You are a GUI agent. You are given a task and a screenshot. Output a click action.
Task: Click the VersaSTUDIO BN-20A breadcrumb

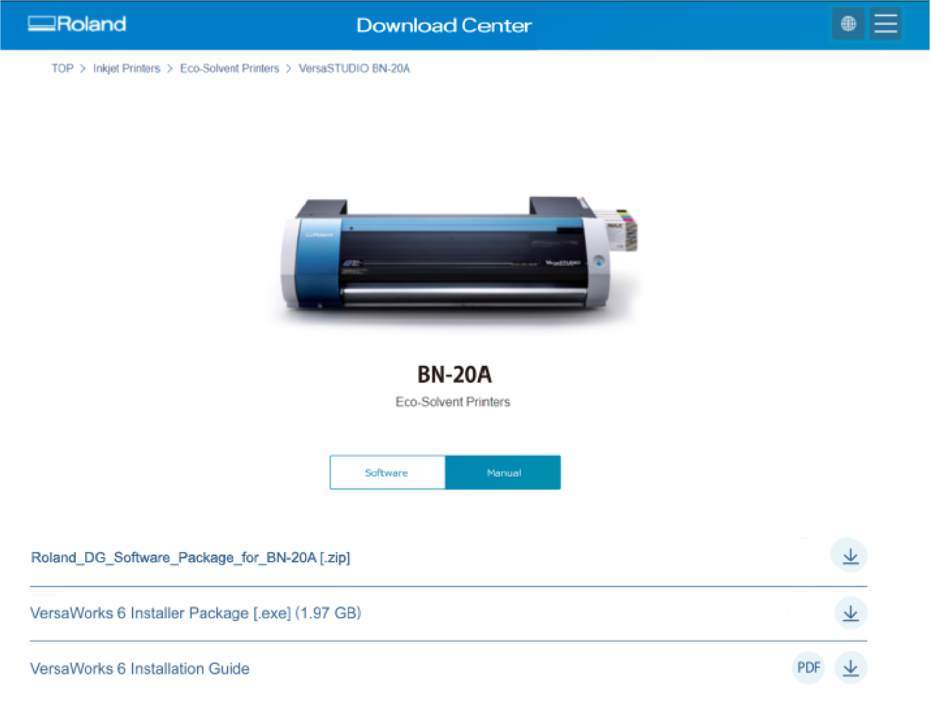[354, 69]
